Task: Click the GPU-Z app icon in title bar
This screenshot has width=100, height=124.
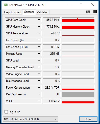Action: click(6, 5)
